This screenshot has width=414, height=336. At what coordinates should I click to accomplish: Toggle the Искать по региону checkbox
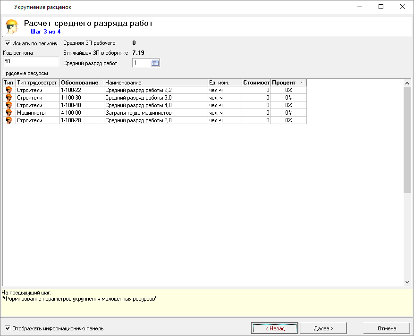tap(8, 43)
